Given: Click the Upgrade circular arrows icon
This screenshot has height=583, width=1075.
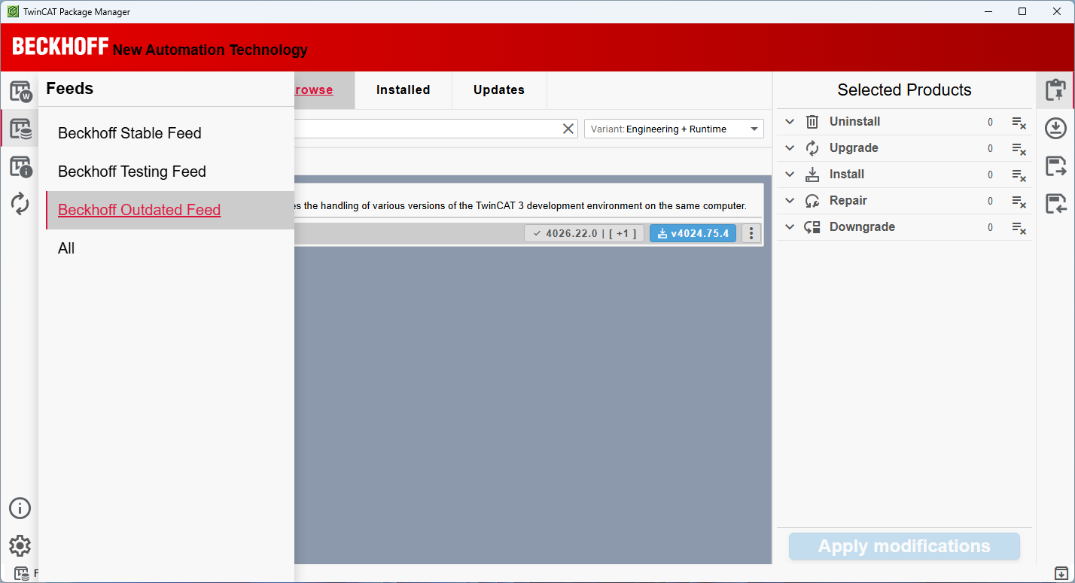Looking at the screenshot, I should tap(812, 148).
